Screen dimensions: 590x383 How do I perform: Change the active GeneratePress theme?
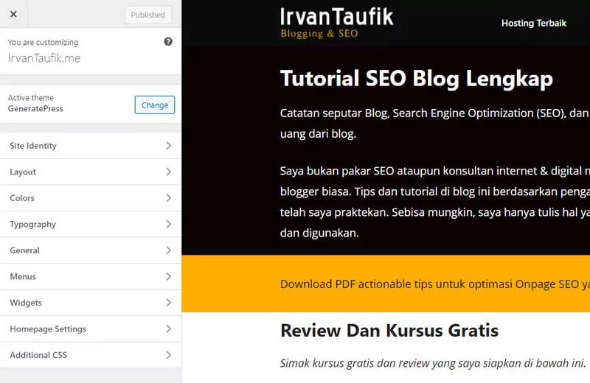click(x=155, y=105)
